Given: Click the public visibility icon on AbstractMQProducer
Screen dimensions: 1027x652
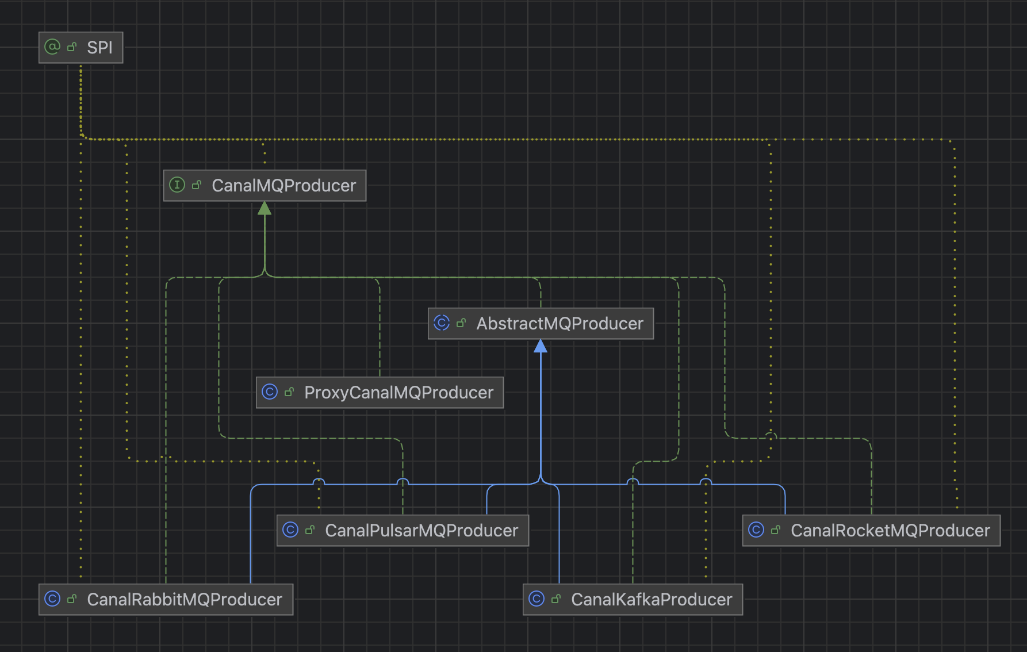Looking at the screenshot, I should pos(461,323).
